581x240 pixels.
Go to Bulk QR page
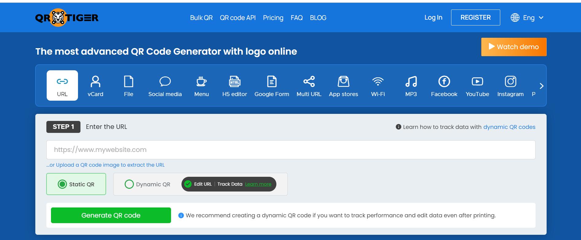click(201, 18)
